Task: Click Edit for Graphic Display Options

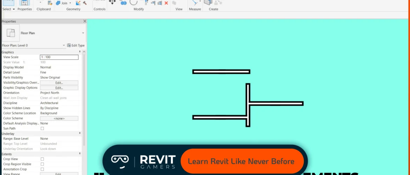Action: click(59, 88)
